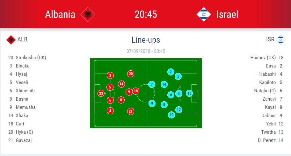Open Hyka (C) player entry
Viewport: 291px width, 156px height.
click(x=24, y=132)
